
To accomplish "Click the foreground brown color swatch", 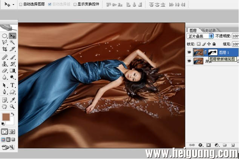I will coord(6,117).
